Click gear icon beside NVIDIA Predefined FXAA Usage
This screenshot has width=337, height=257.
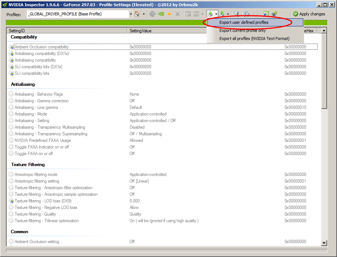(x=11, y=140)
